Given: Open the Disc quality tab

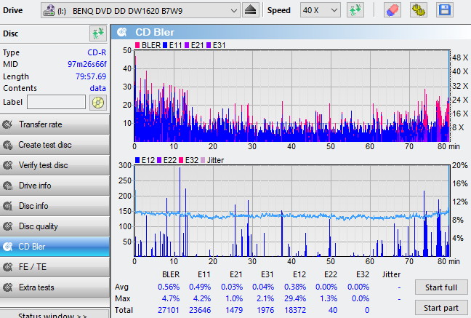Looking at the screenshot, I should click(x=55, y=226).
